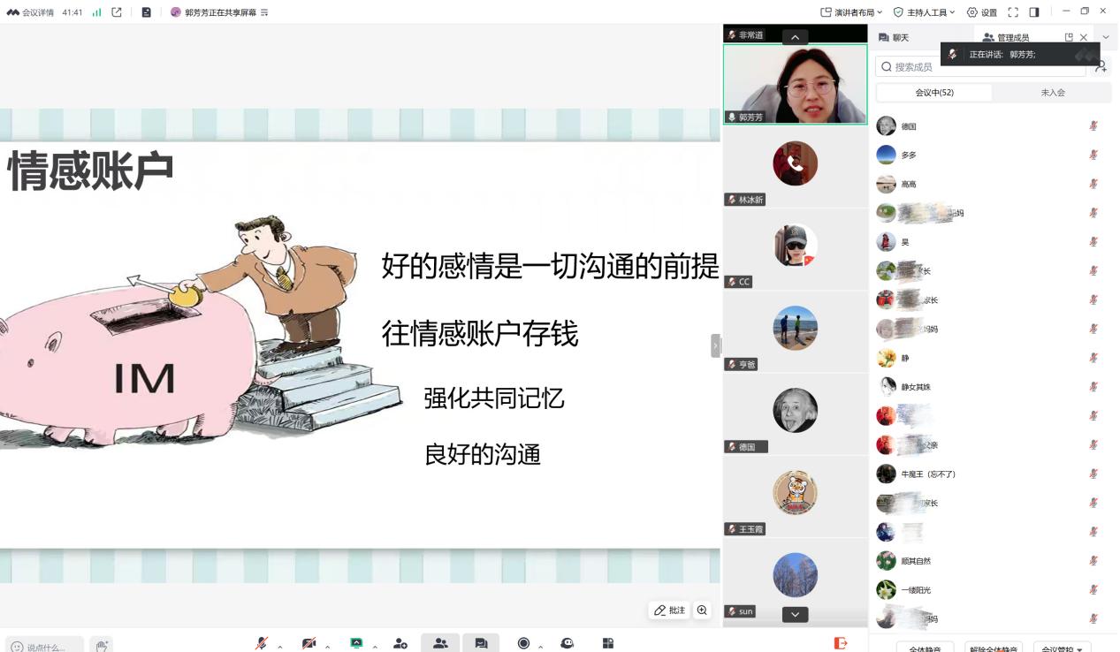Open the apps grid icon

[x=608, y=643]
